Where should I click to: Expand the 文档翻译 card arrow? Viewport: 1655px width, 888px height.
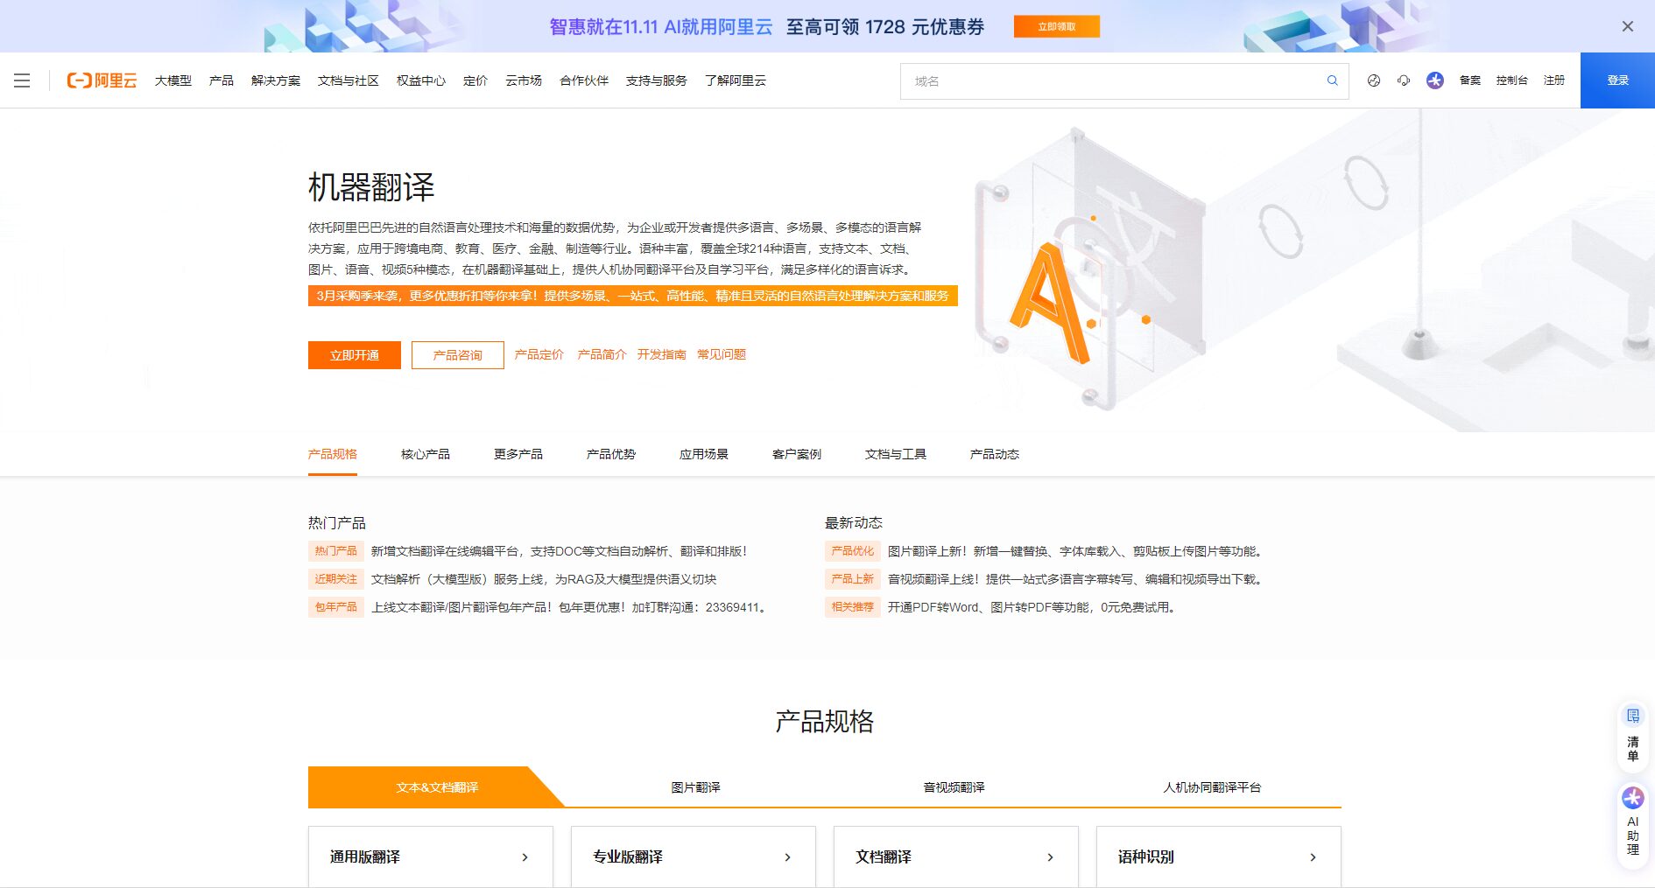click(x=1050, y=857)
